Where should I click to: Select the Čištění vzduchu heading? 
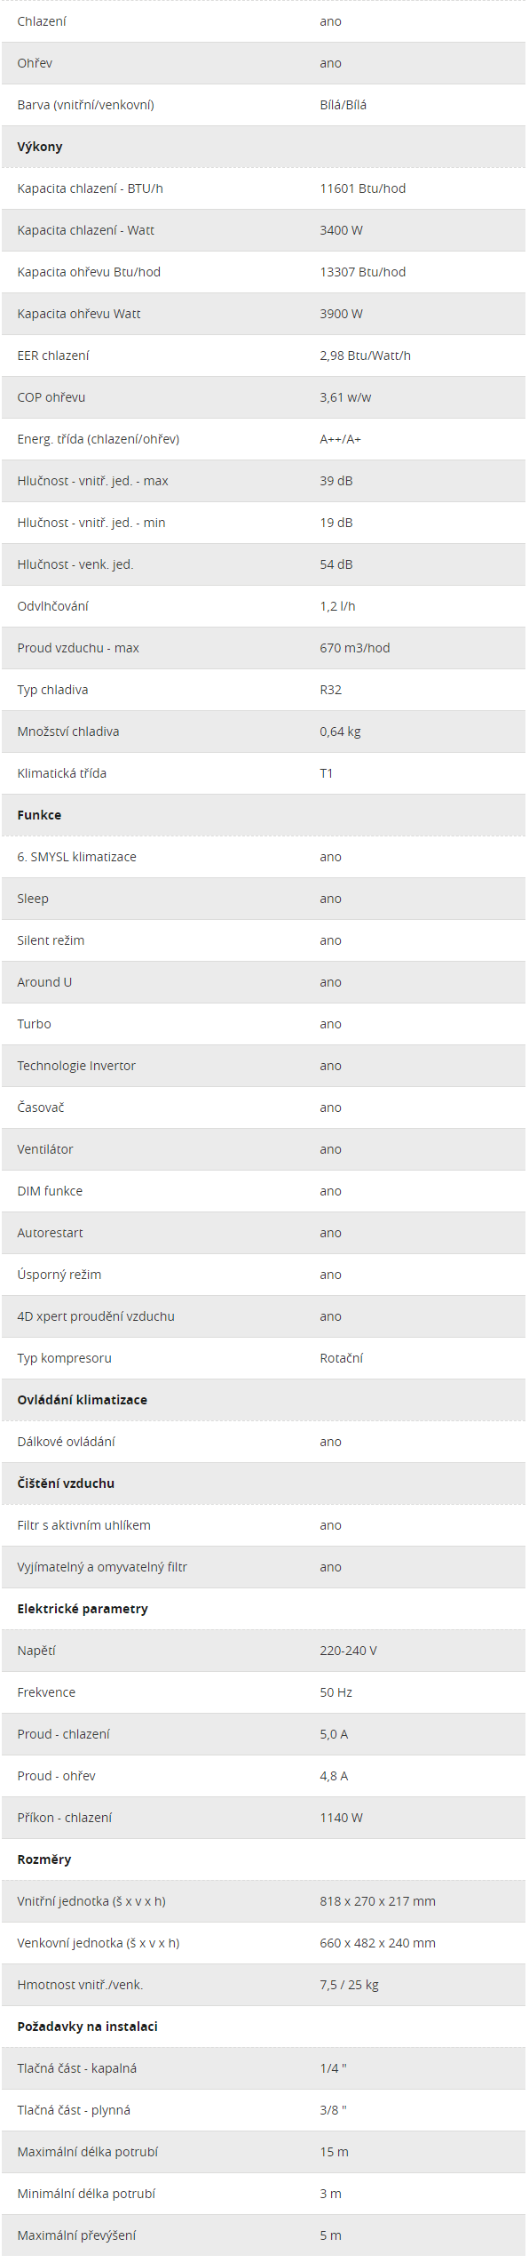[x=66, y=1483]
